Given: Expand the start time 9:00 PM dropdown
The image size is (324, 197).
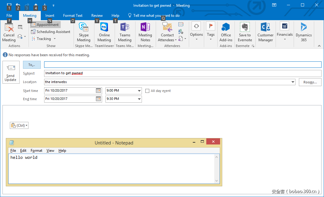Looking at the screenshot, I should click(x=139, y=91).
